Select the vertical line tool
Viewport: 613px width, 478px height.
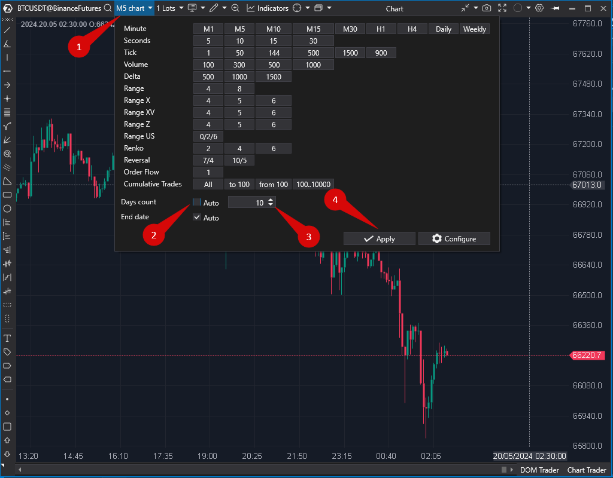click(x=7, y=58)
